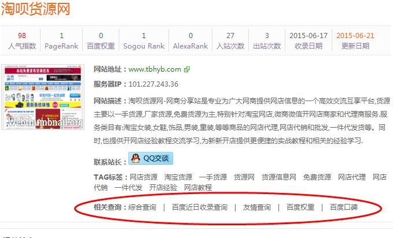Image resolution: width=393 pixels, height=238 pixels.
Task: Select the 网店货源 tag
Action: 143,177
